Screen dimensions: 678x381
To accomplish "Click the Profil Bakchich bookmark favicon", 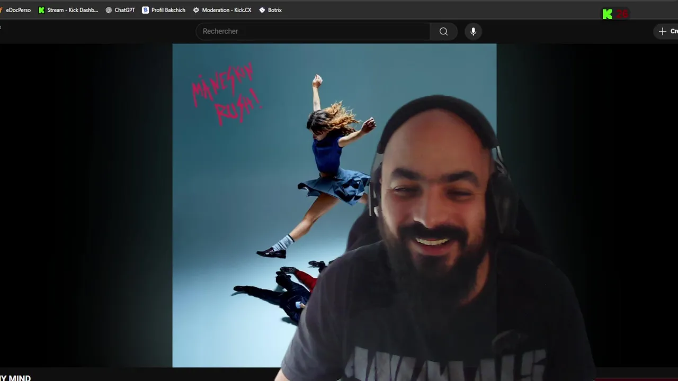I will [145, 10].
